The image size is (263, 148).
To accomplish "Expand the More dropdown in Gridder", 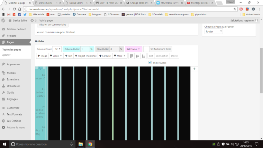I will coord(120,56).
